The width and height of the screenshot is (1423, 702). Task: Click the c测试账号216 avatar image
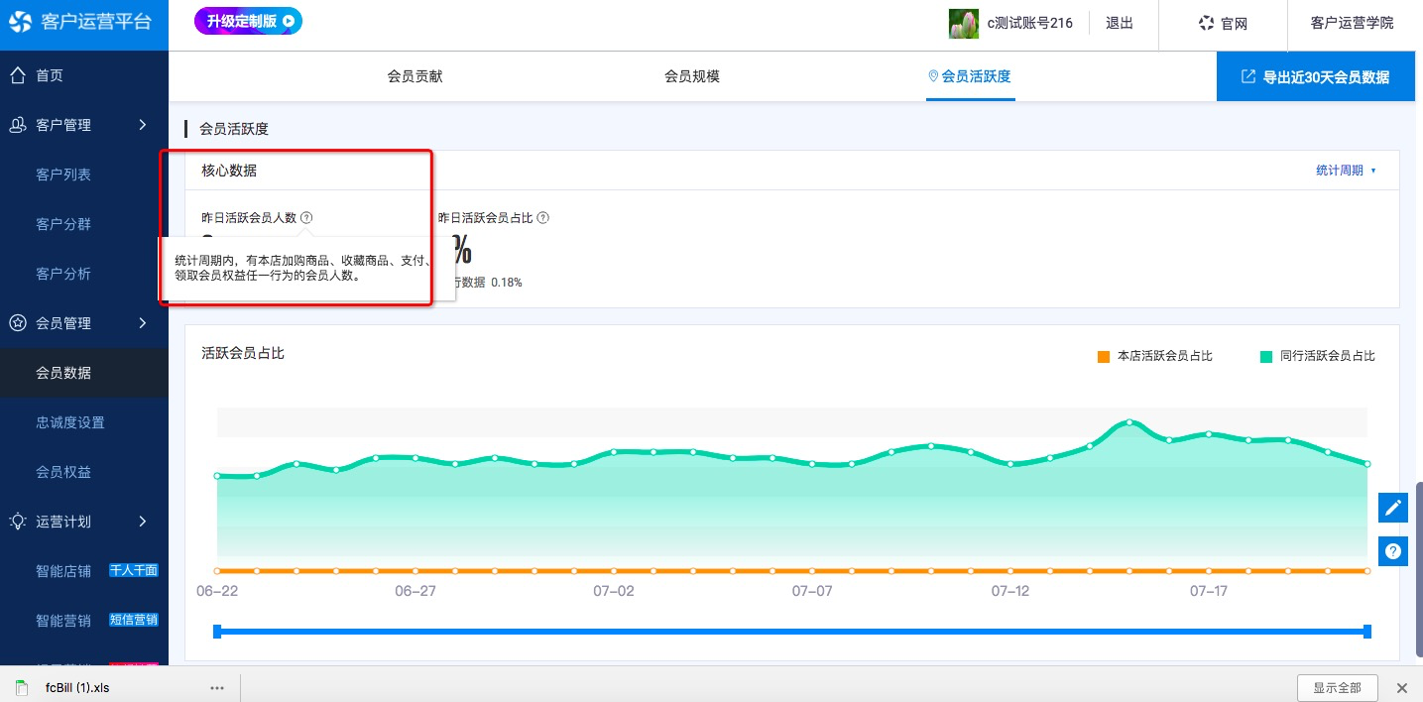tap(964, 24)
